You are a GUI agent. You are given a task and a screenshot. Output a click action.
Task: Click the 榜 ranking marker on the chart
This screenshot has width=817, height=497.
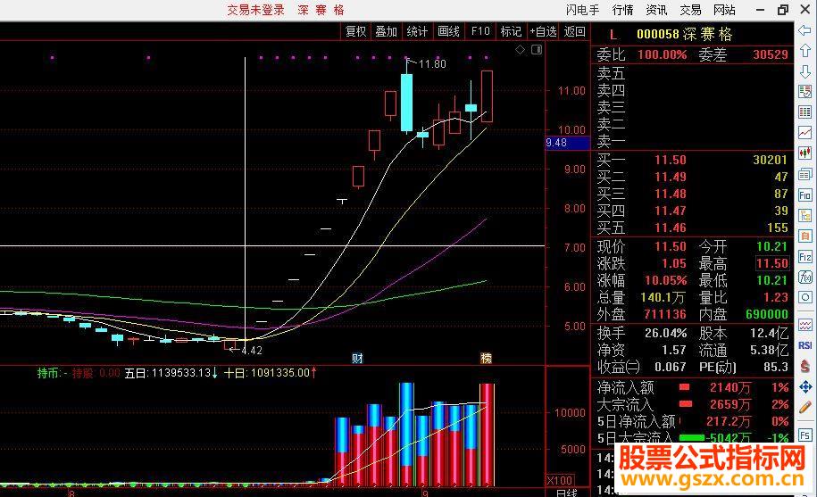point(486,358)
